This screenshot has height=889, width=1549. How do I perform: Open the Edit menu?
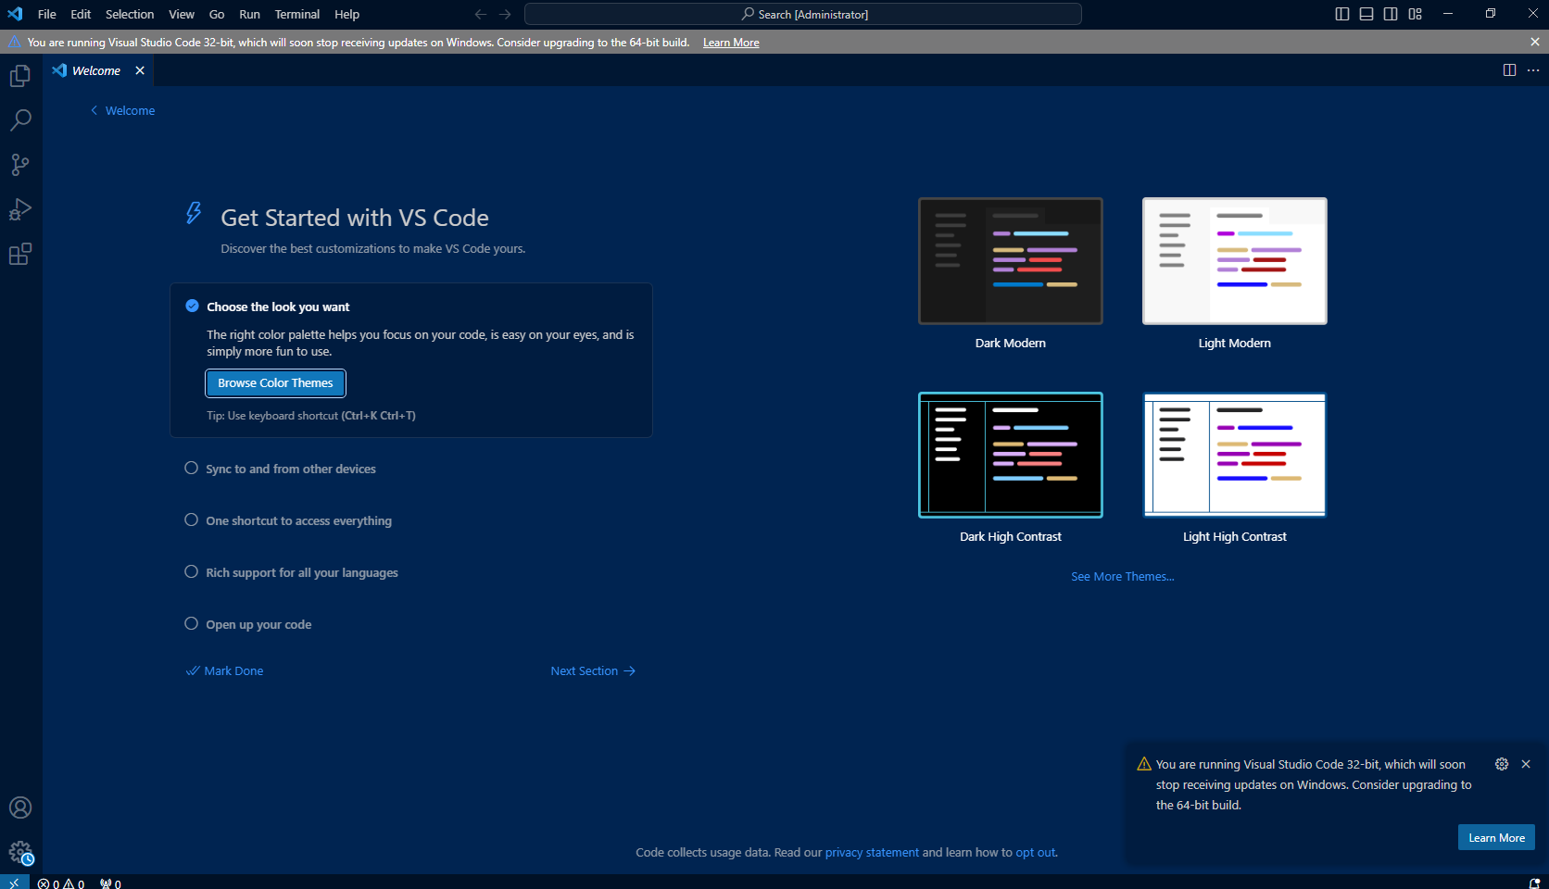coord(81,14)
